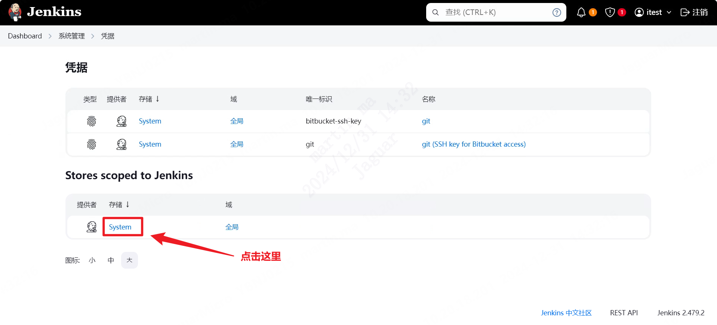Viewport: 717px width, 325px height.
Task: Open 全局 domain in stores table
Action: point(232,227)
